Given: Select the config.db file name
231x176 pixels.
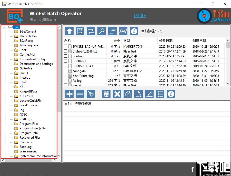Looking at the screenshot, I should click(x=79, y=71).
